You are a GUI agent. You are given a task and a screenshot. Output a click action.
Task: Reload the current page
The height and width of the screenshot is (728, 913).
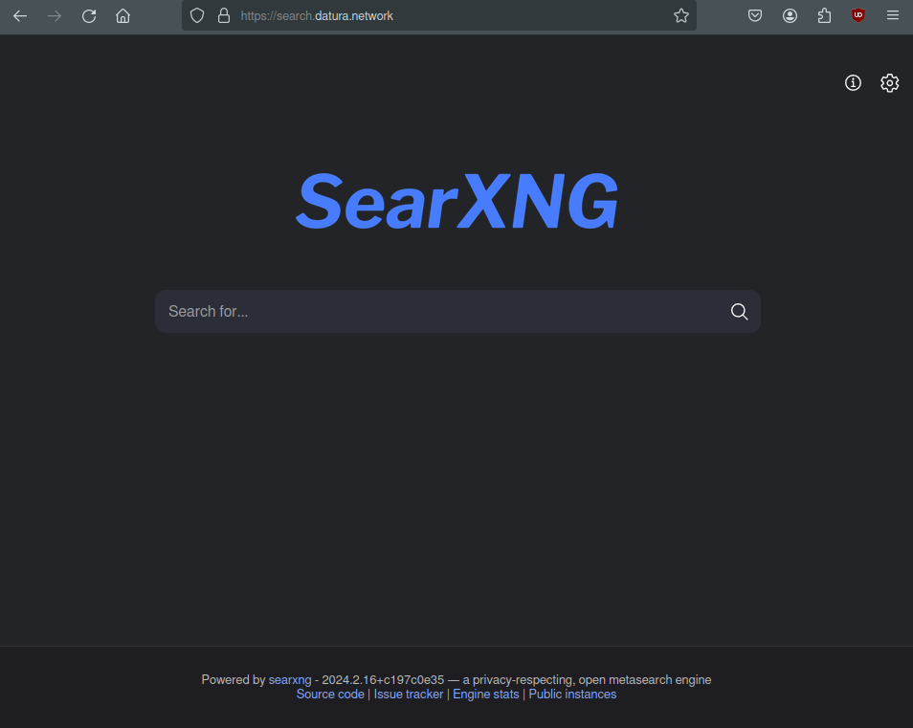[x=88, y=15]
